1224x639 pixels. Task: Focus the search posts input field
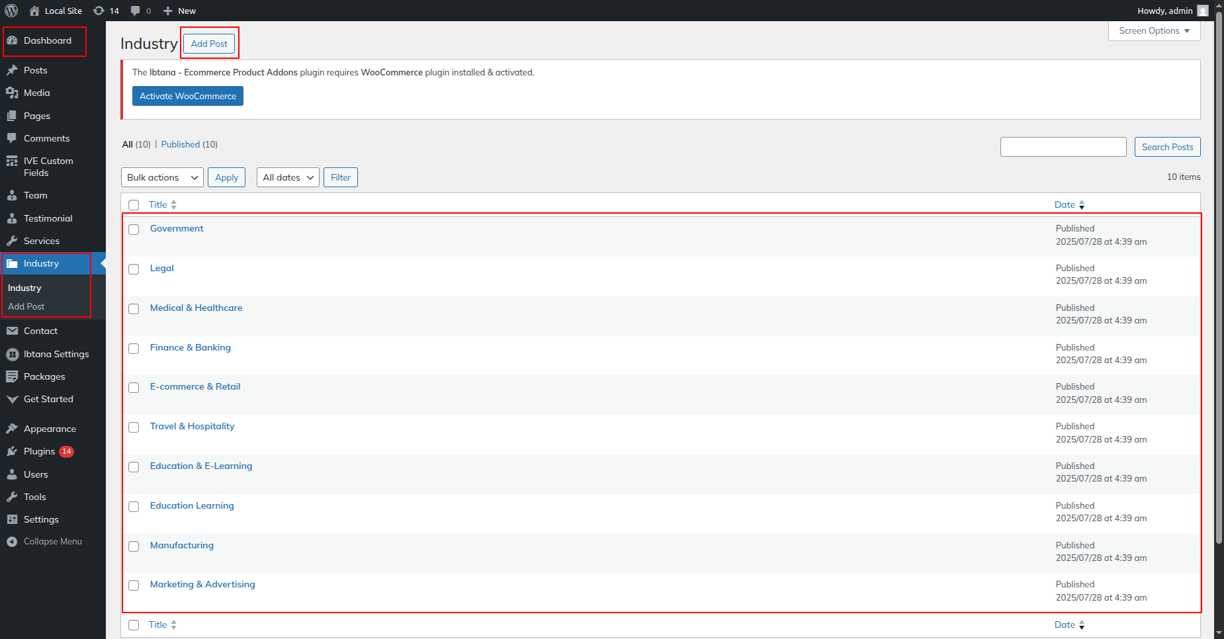click(x=1063, y=147)
